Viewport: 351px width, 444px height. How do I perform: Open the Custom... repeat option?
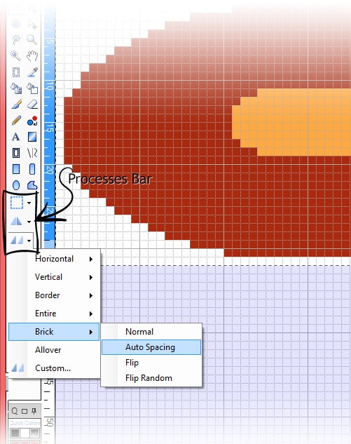point(54,368)
